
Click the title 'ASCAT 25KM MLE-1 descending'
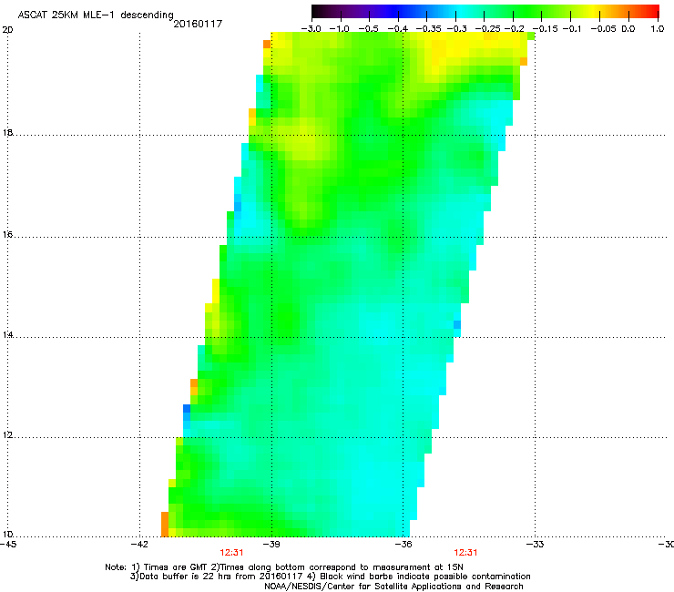(96, 15)
